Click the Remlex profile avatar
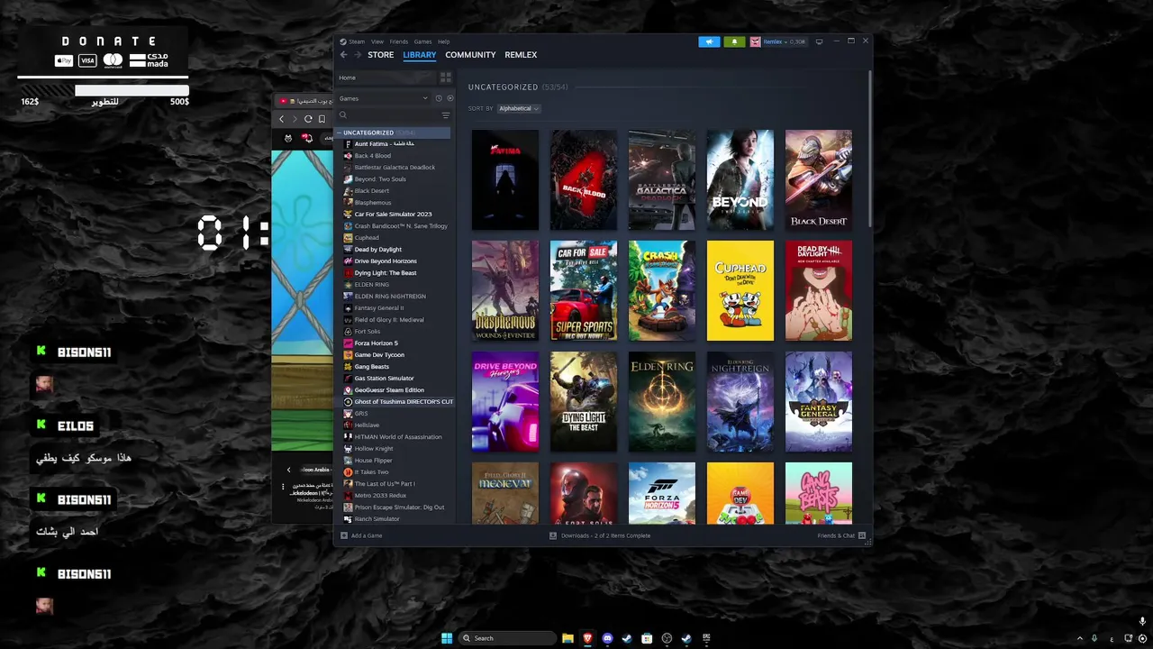Screen dimensions: 1153x649 [755, 41]
